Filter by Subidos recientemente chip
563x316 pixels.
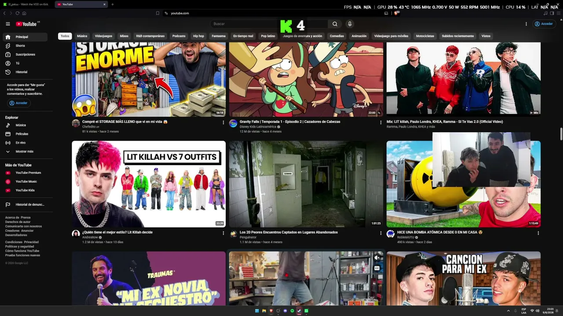click(x=458, y=36)
